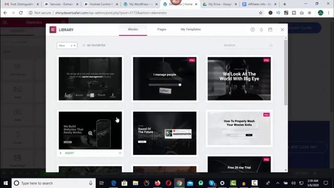This screenshot has height=188, width=334.
Task: Click the save template icon
Action: (x=270, y=30)
